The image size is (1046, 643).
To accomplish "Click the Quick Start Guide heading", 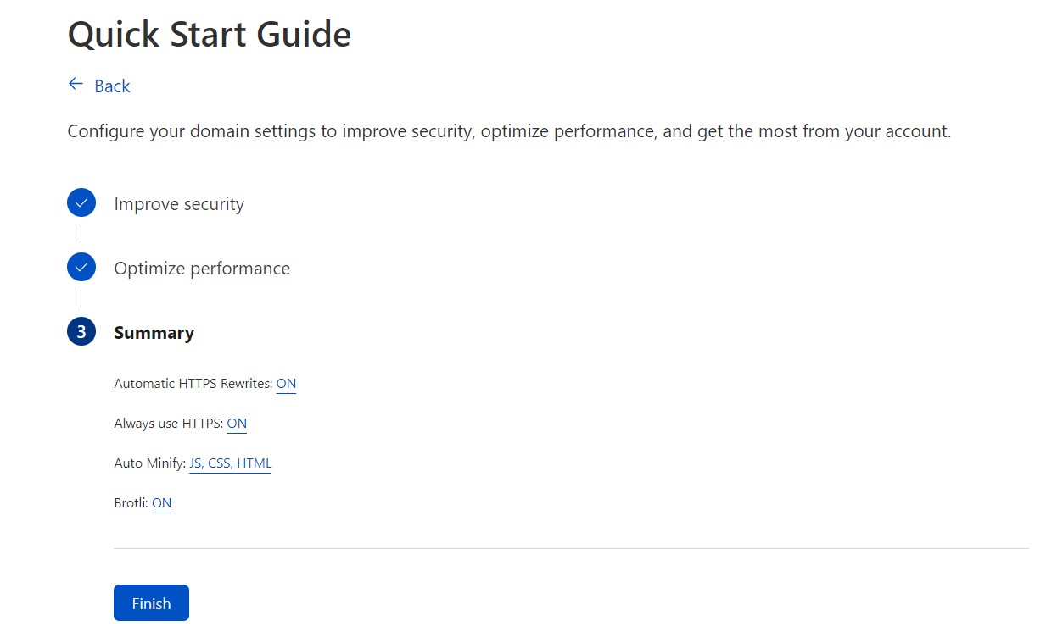I will (209, 34).
